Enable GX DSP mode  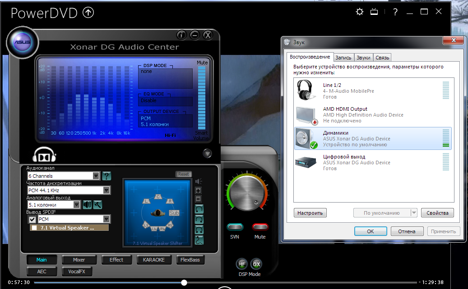(x=256, y=264)
